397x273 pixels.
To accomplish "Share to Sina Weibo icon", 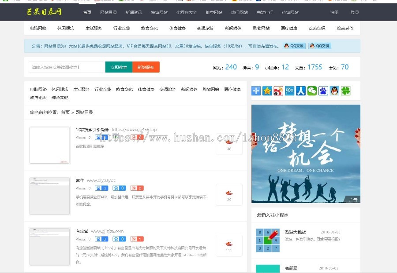I will click(x=277, y=91).
